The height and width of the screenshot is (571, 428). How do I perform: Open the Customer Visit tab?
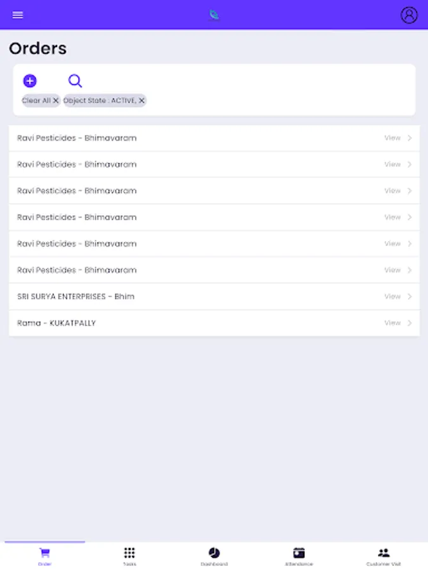click(384, 556)
